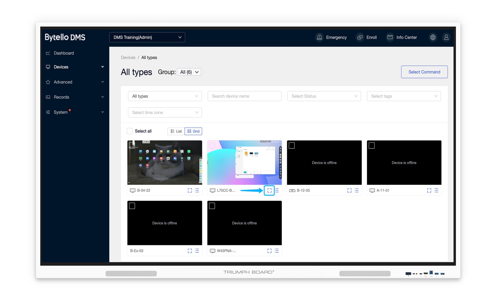Open the language selector globe
Viewport: 496px width, 299px height.
[433, 37]
